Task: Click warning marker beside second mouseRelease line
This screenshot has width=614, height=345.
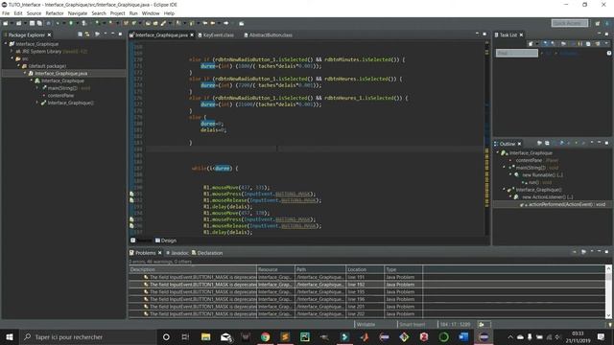Action: 132,226
